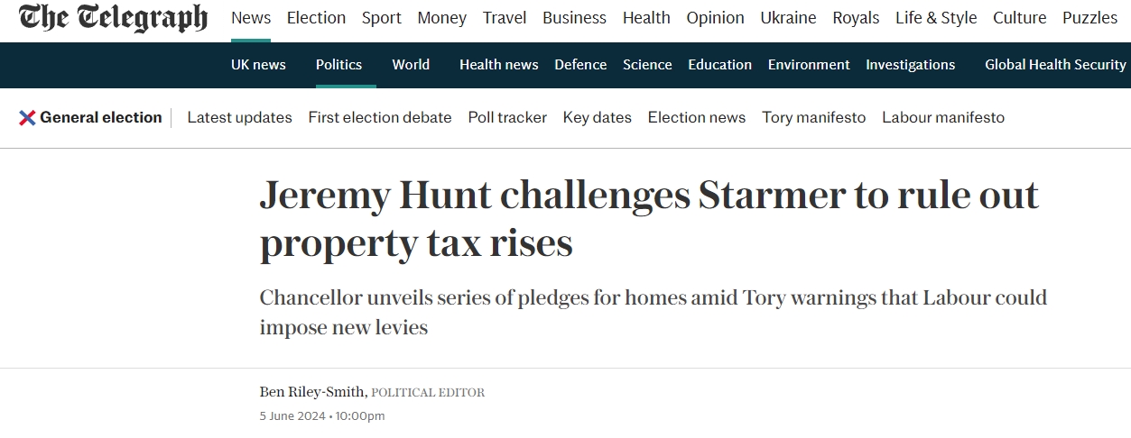Switch to the UK news tab

coord(258,65)
